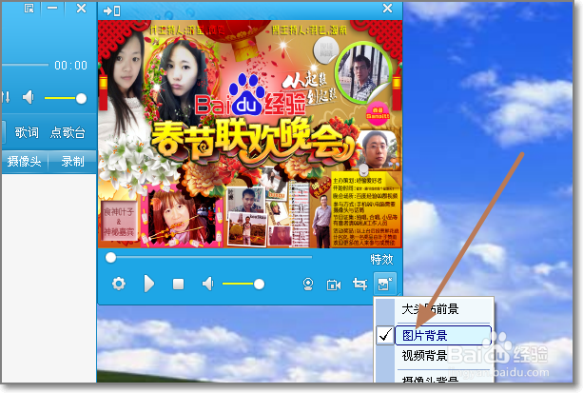Open the video window settings gear
The height and width of the screenshot is (393, 583).
click(119, 284)
